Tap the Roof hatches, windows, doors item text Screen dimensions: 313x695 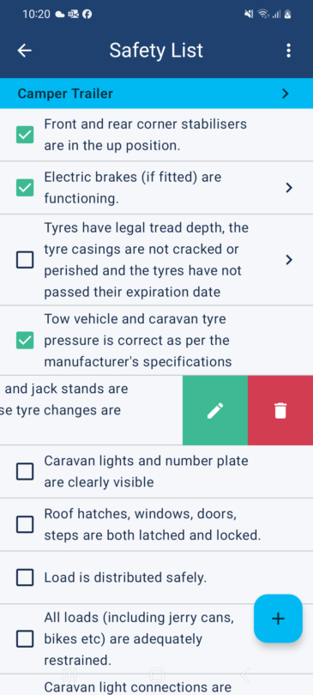point(153,525)
